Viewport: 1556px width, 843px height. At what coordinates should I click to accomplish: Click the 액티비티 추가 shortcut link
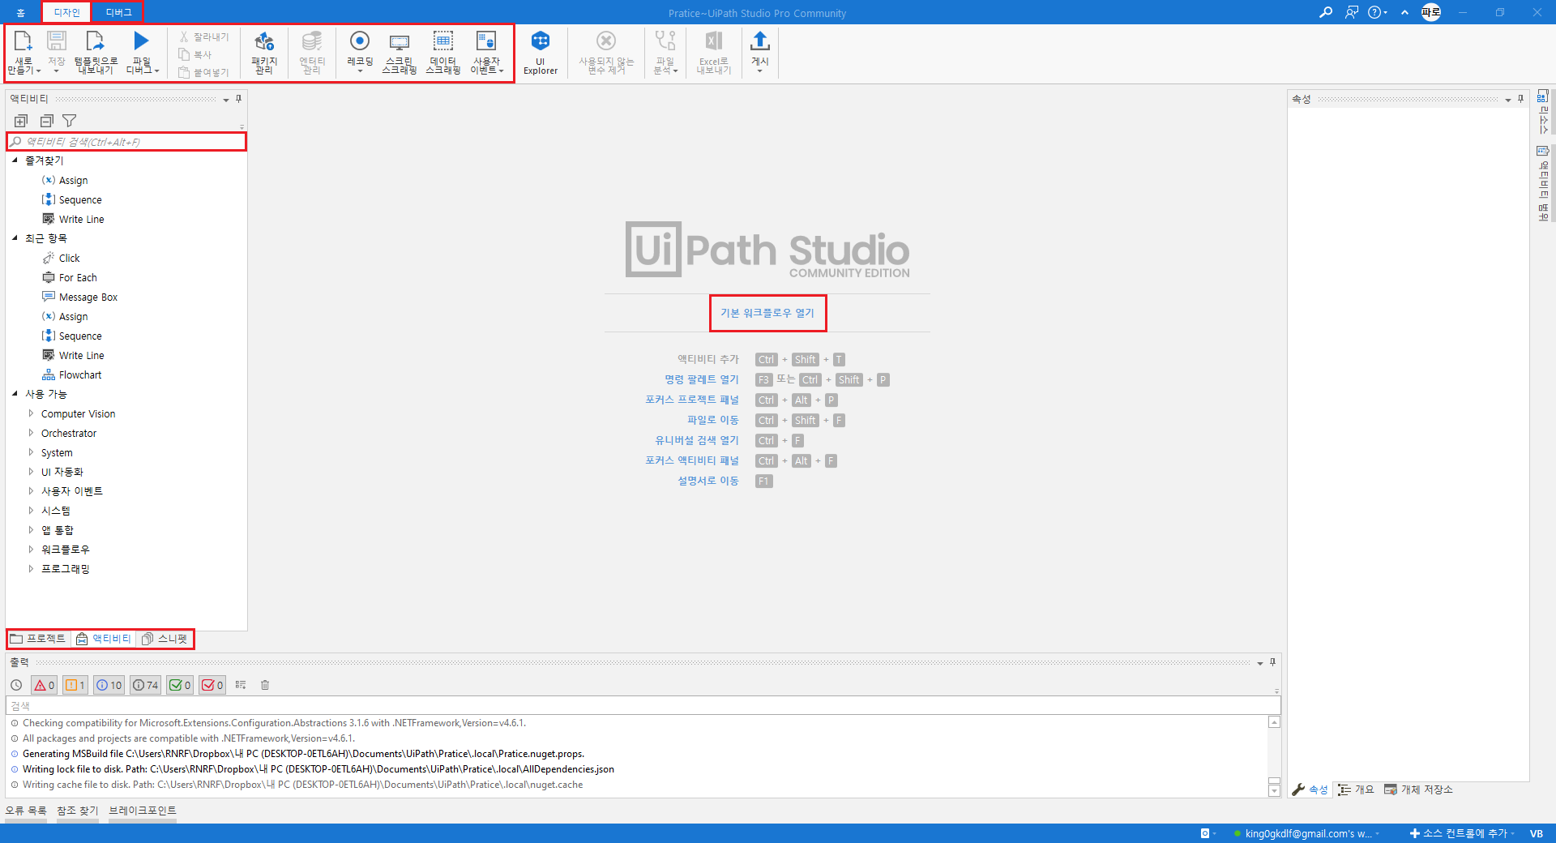point(708,359)
